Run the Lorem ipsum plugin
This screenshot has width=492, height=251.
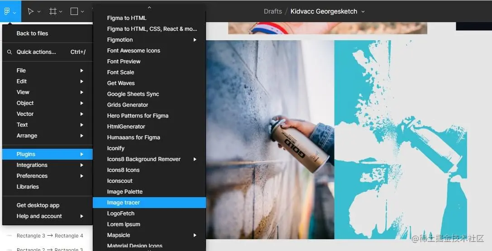149,224
